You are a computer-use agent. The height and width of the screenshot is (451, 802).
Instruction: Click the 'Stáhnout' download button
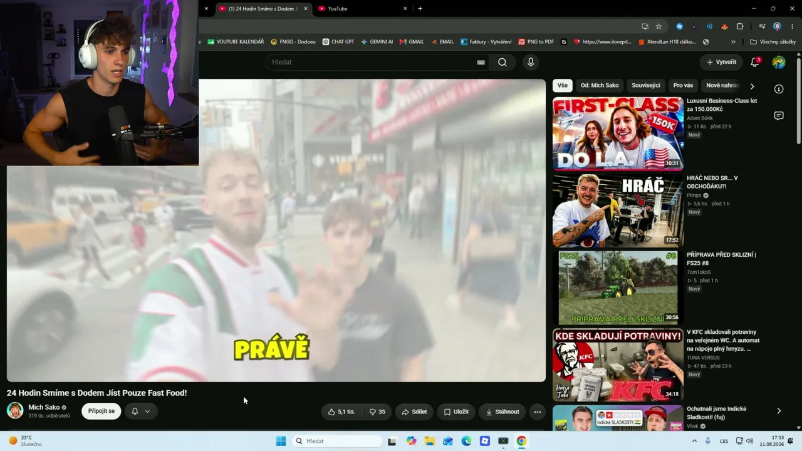click(x=503, y=412)
